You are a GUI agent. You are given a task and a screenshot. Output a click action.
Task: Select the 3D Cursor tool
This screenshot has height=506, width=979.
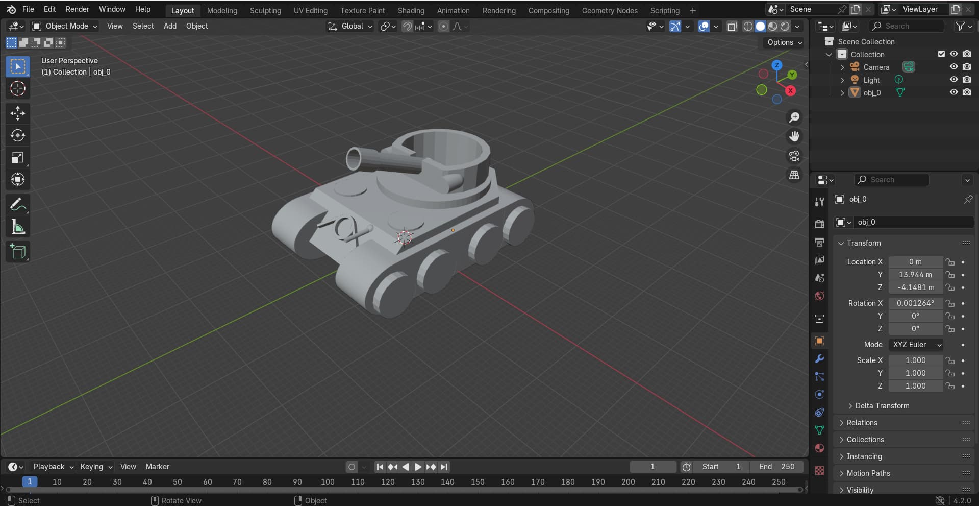(18, 89)
